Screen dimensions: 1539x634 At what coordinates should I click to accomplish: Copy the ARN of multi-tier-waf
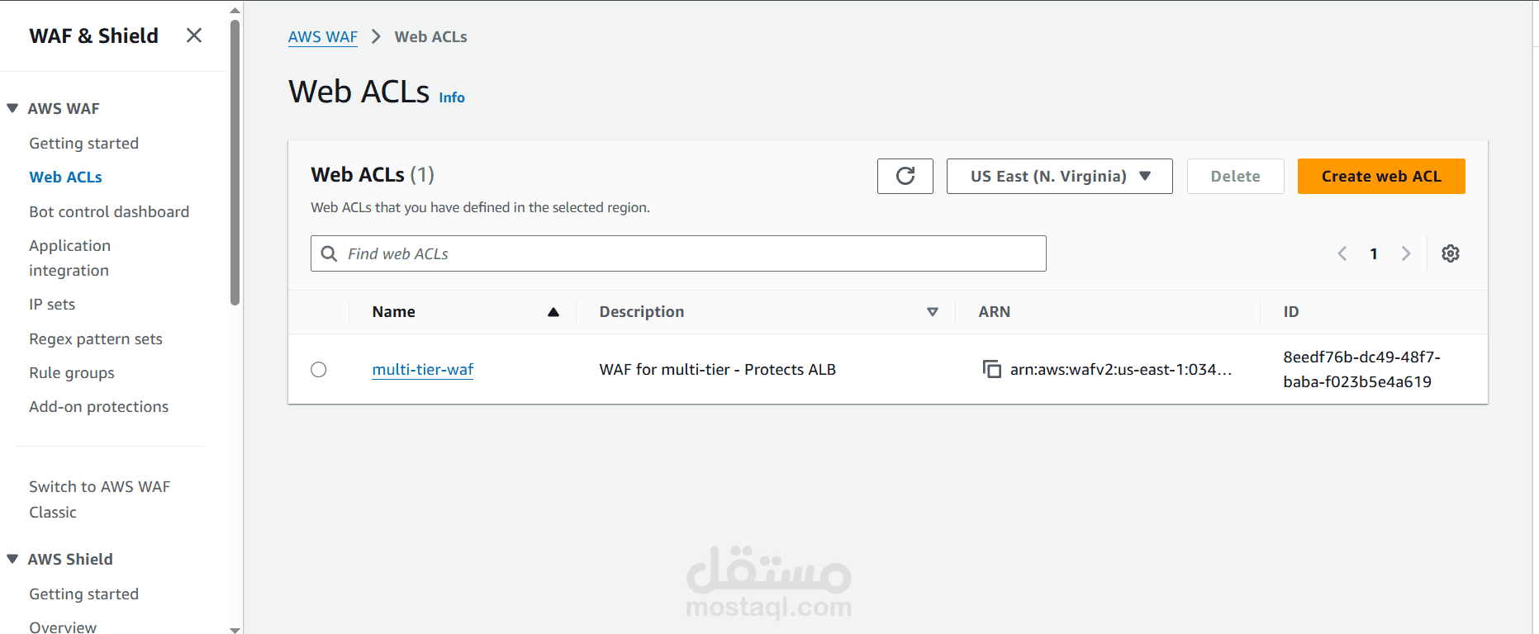coord(991,369)
